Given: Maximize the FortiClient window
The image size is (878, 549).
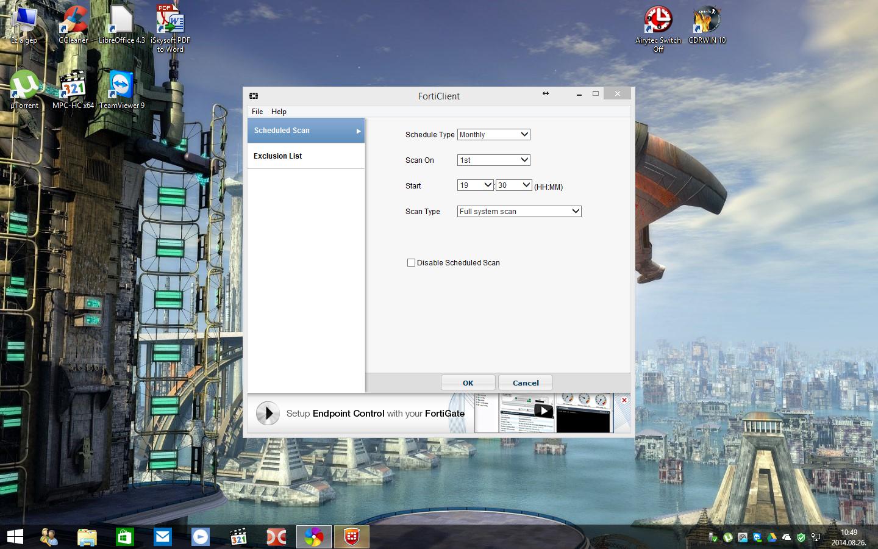Looking at the screenshot, I should pyautogui.click(x=596, y=94).
